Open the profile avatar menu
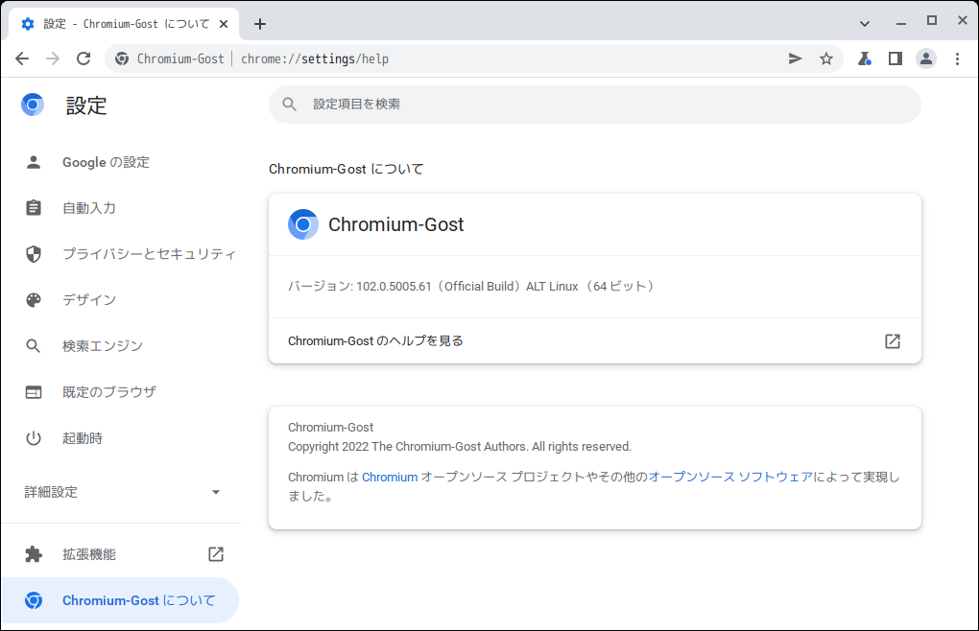Viewport: 979px width, 631px height. 926,58
